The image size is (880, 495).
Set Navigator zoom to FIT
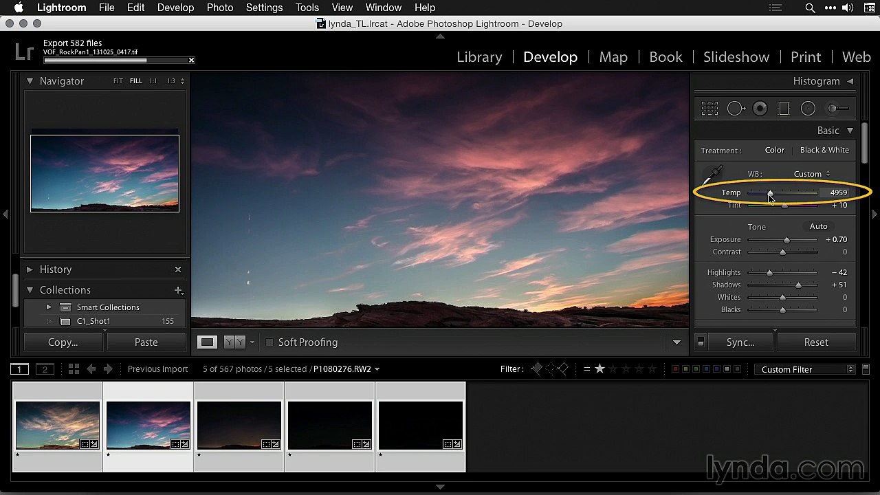(118, 81)
